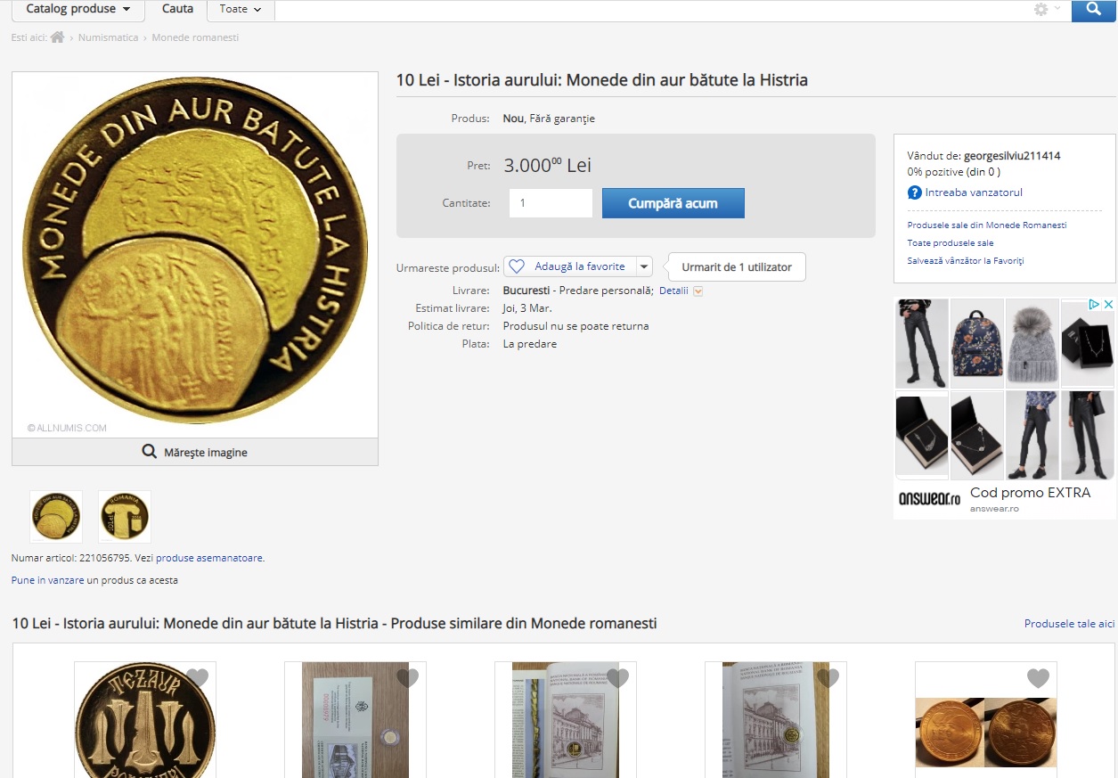The image size is (1118, 778).
Task: Open Numismatica breadcrumb link
Action: tap(108, 37)
